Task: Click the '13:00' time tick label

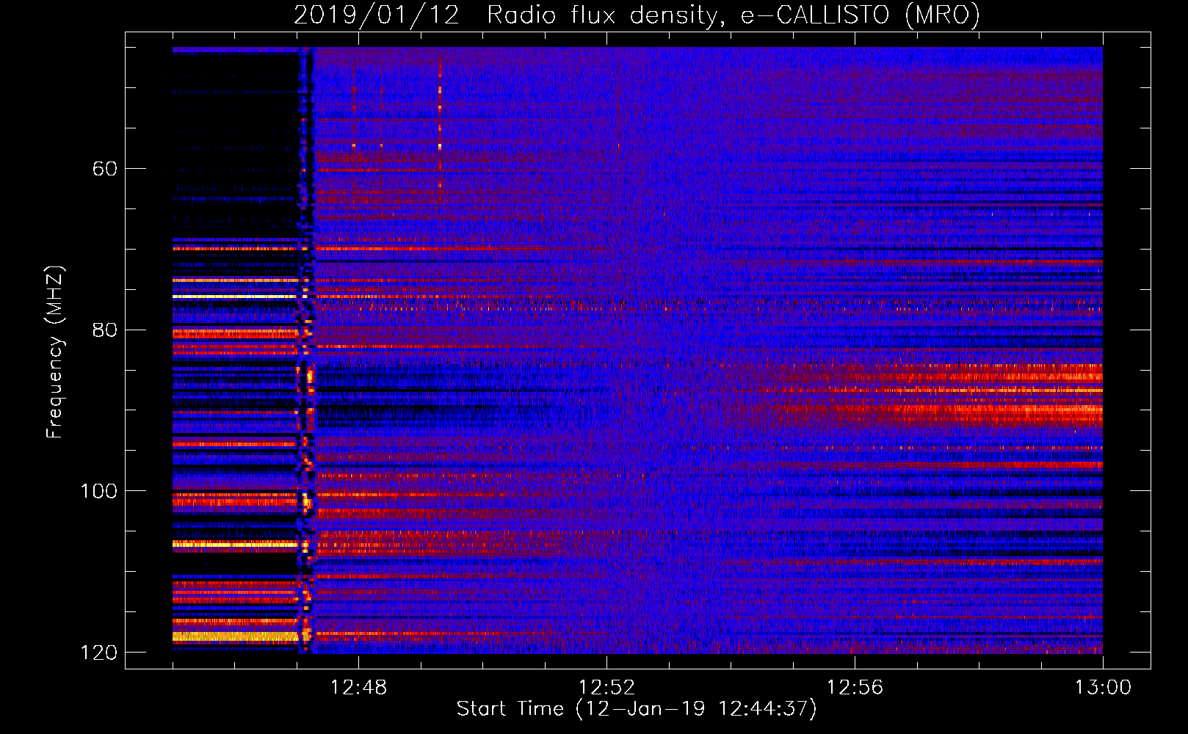Action: click(1103, 688)
